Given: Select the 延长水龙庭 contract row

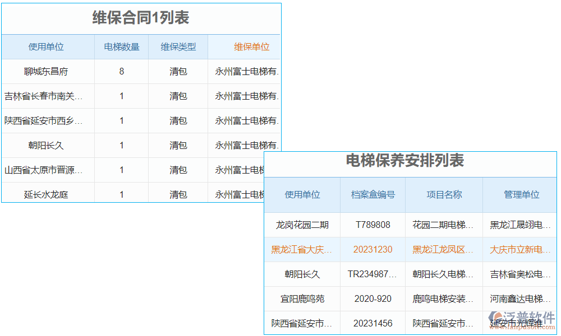Looking at the screenshot, I should (47, 194).
